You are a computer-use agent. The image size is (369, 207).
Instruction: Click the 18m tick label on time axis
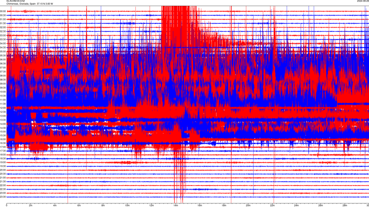[224, 205]
